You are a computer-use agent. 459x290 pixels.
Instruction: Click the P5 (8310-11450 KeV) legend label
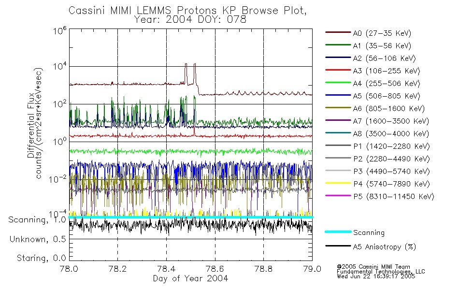[x=394, y=197]
